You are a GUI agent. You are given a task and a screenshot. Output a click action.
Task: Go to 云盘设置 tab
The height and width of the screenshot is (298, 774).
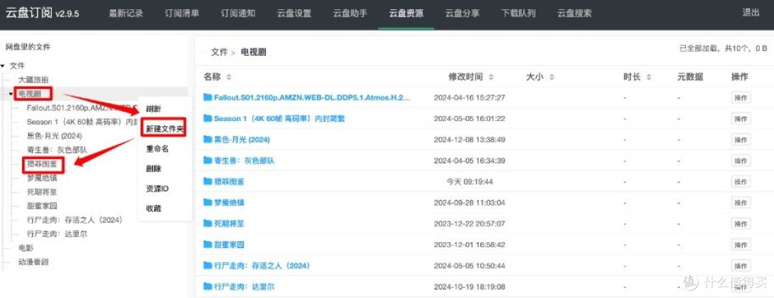coord(295,14)
